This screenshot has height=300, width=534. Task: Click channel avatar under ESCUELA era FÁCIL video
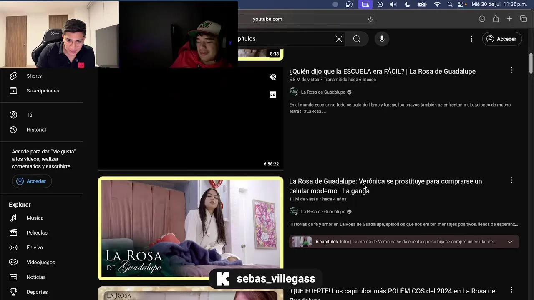tap(294, 92)
